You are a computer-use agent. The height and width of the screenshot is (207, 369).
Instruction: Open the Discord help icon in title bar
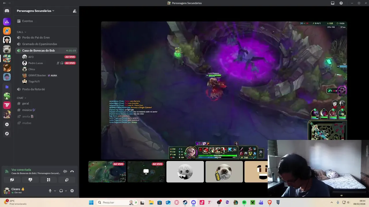[x=341, y=3]
